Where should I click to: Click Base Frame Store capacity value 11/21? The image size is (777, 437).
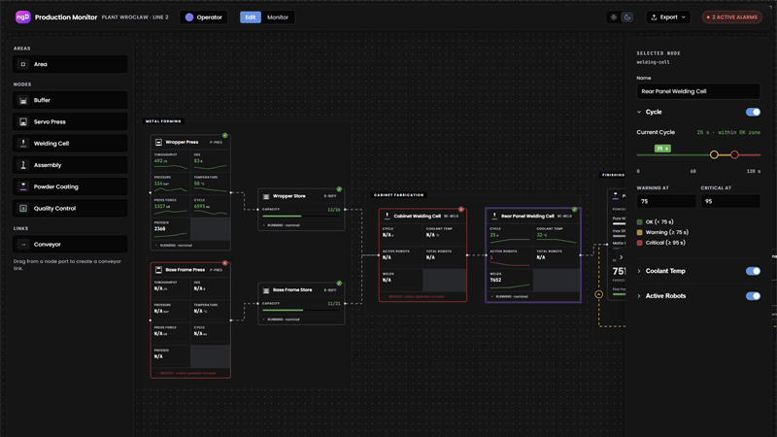[334, 304]
